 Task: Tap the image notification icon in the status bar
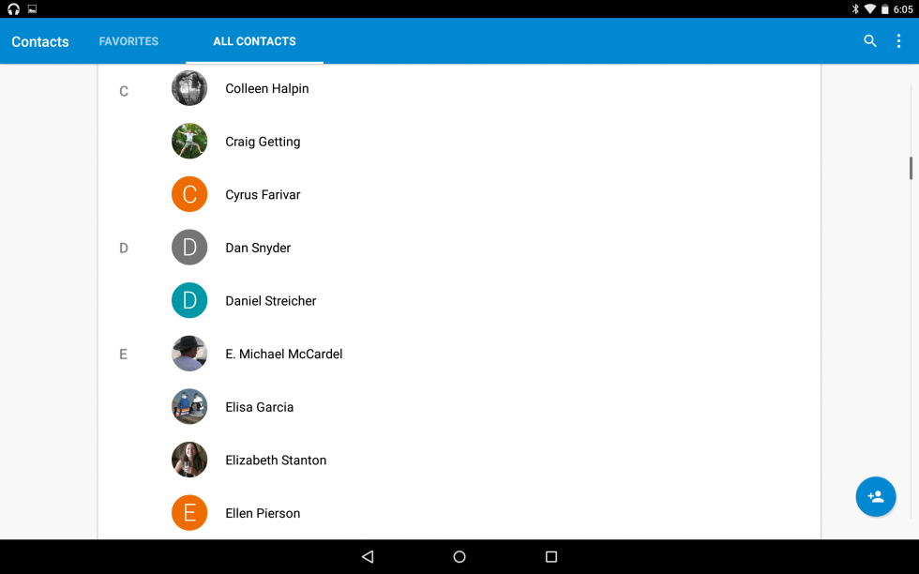[32, 8]
